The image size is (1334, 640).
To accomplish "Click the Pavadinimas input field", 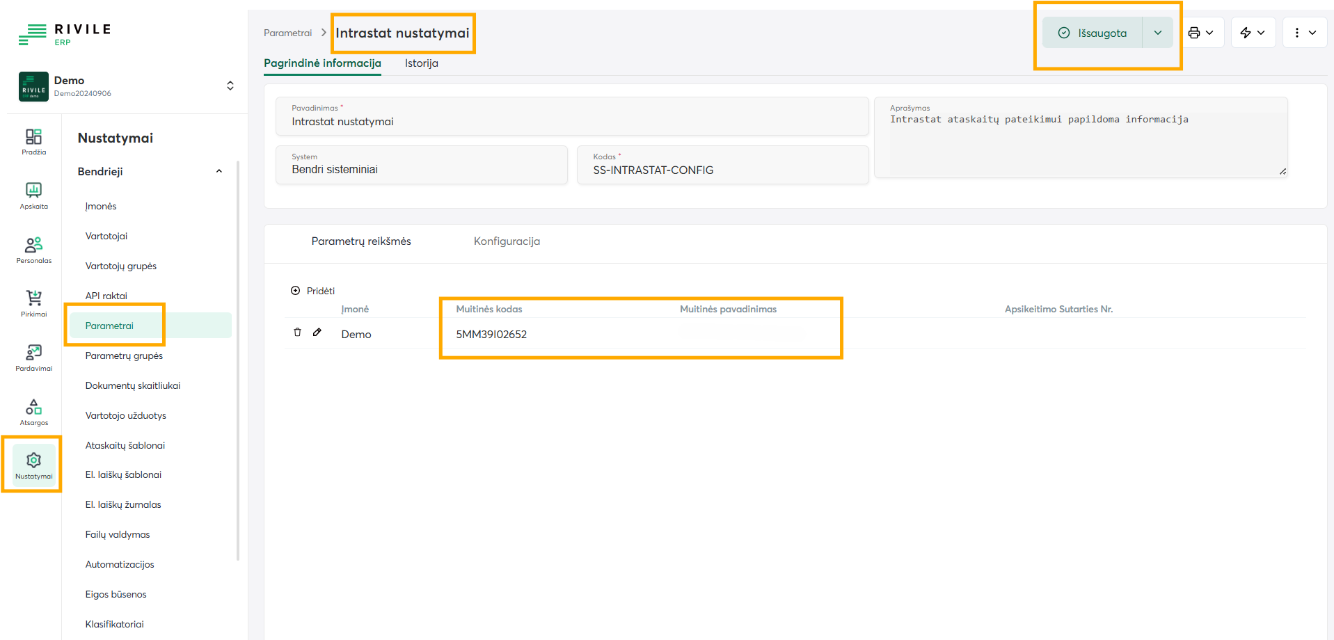I will [571, 122].
